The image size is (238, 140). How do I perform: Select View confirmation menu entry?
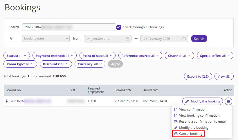193,109
